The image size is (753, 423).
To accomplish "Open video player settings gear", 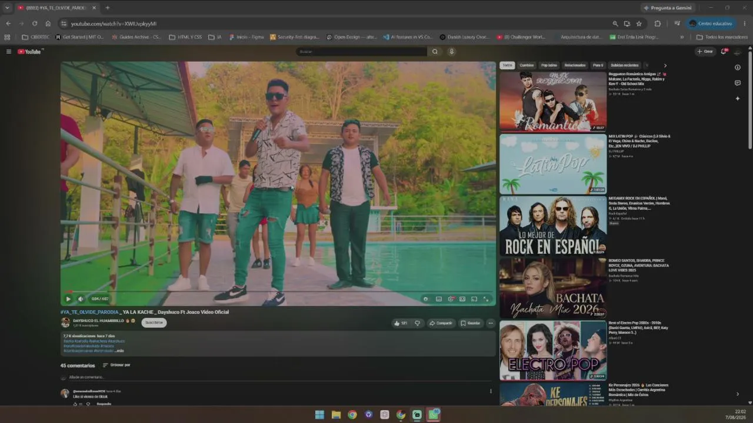I will (451, 299).
